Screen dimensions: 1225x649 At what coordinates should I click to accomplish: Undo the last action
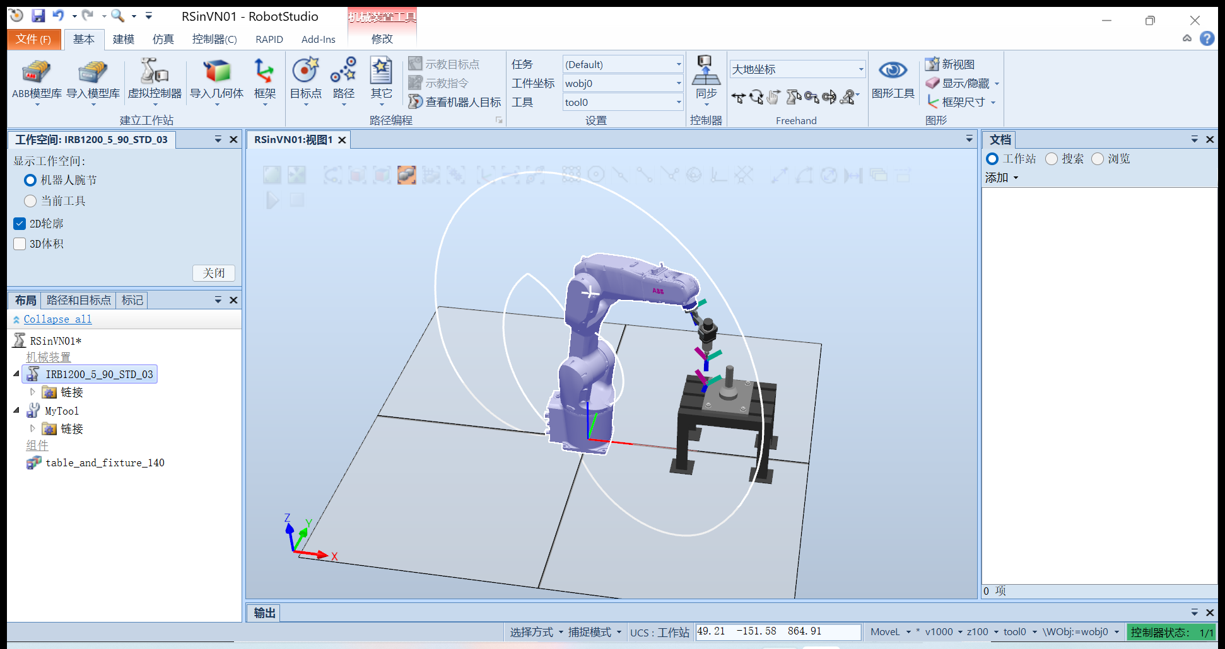(x=58, y=15)
